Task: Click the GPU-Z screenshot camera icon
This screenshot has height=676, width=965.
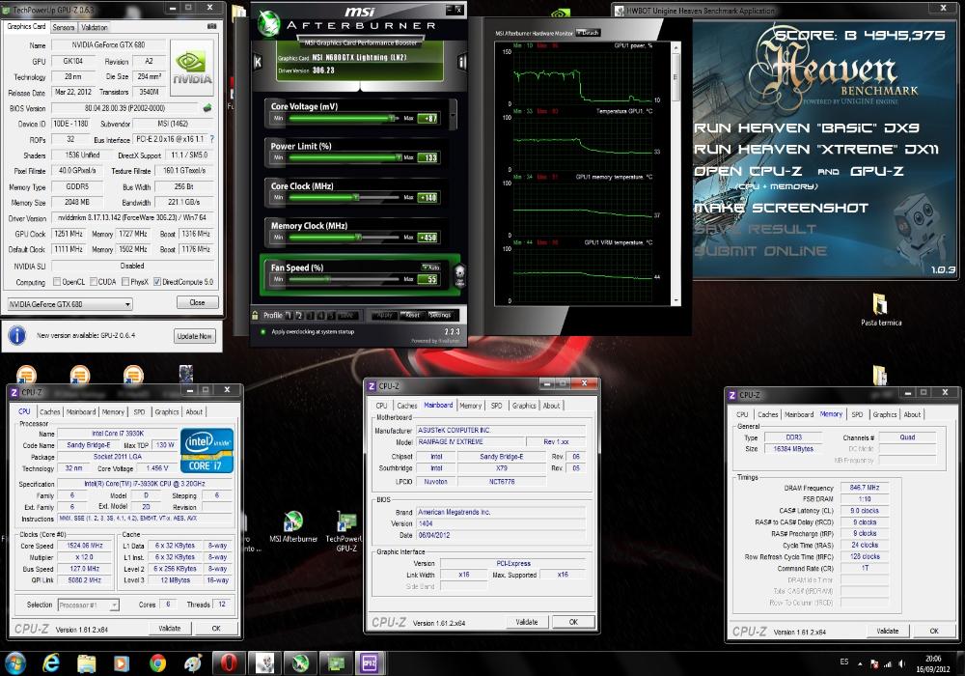Action: point(211,26)
